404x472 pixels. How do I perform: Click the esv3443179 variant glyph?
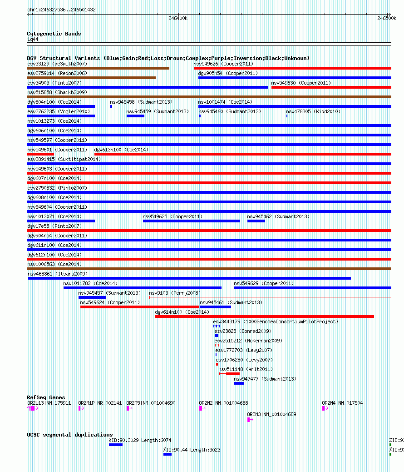(217, 326)
